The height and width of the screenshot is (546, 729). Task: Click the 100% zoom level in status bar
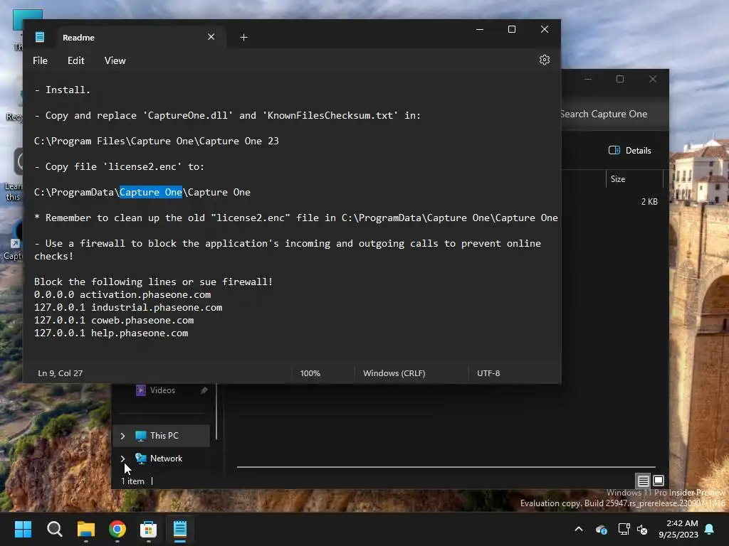(310, 373)
